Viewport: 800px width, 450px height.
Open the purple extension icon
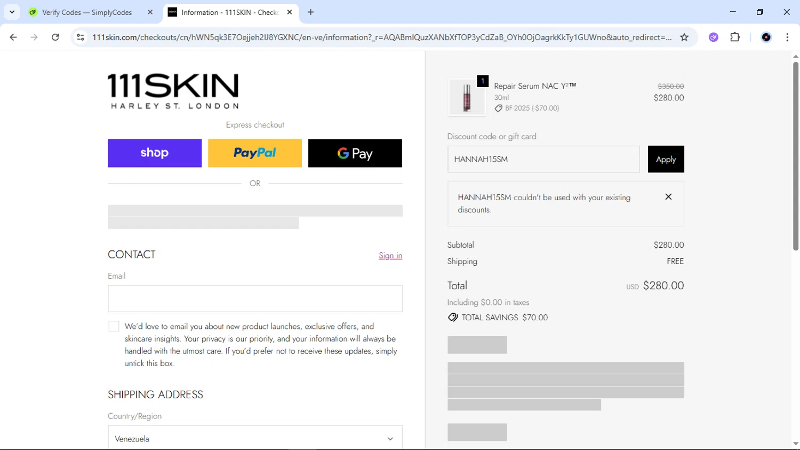[714, 37]
